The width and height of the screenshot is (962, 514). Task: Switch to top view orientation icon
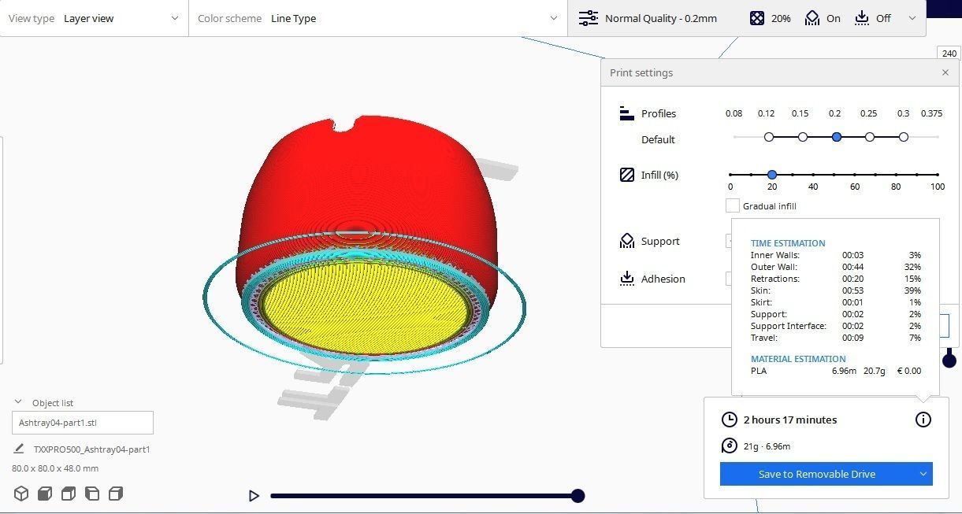coord(69,494)
